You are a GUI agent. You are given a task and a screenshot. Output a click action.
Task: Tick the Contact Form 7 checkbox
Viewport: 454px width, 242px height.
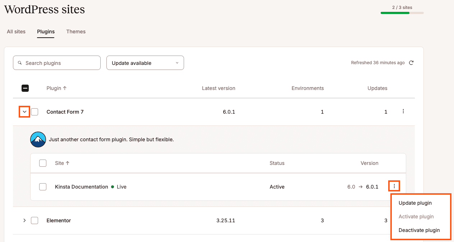[x=35, y=112]
